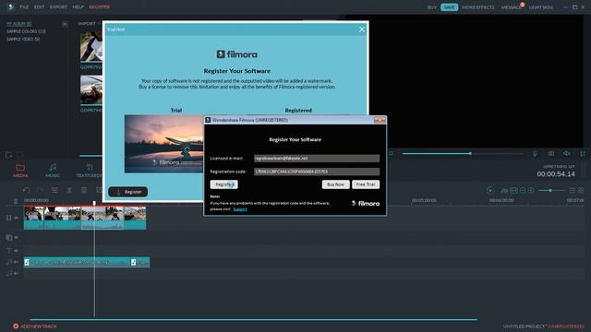Click the Licensed e-mail input field
The height and width of the screenshot is (332, 591).
[317, 159]
